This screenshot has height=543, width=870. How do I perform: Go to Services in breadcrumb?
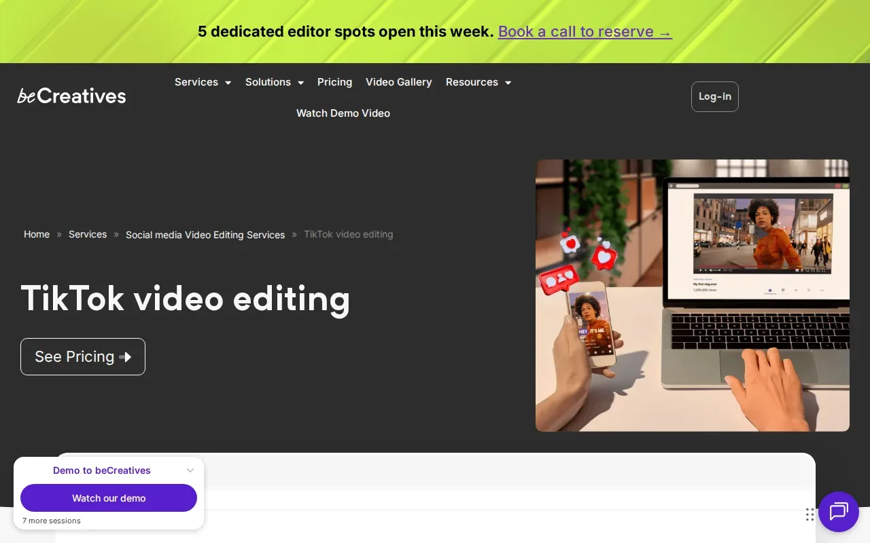(88, 234)
